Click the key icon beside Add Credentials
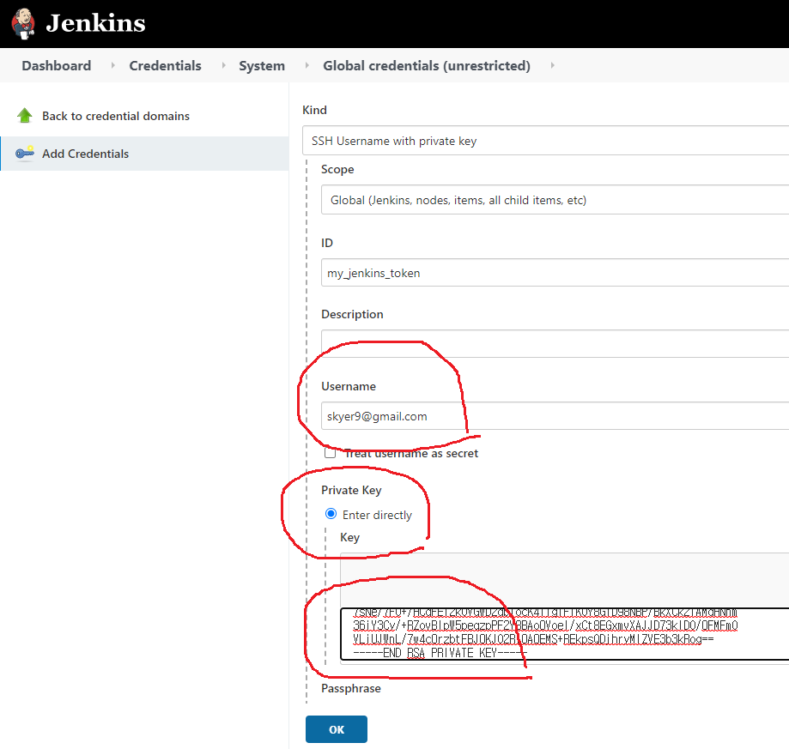Image resolution: width=789 pixels, height=749 pixels. [25, 153]
